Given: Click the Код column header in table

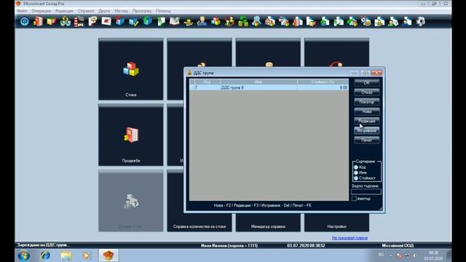Looking at the screenshot, I should [207, 82].
